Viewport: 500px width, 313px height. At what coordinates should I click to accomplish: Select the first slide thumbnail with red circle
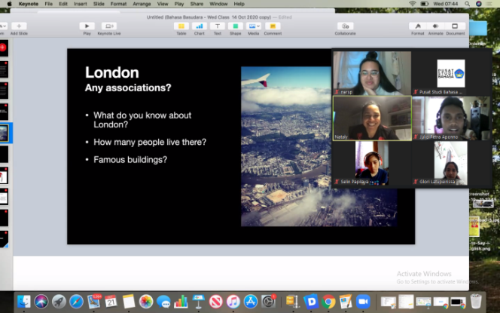tap(4, 48)
